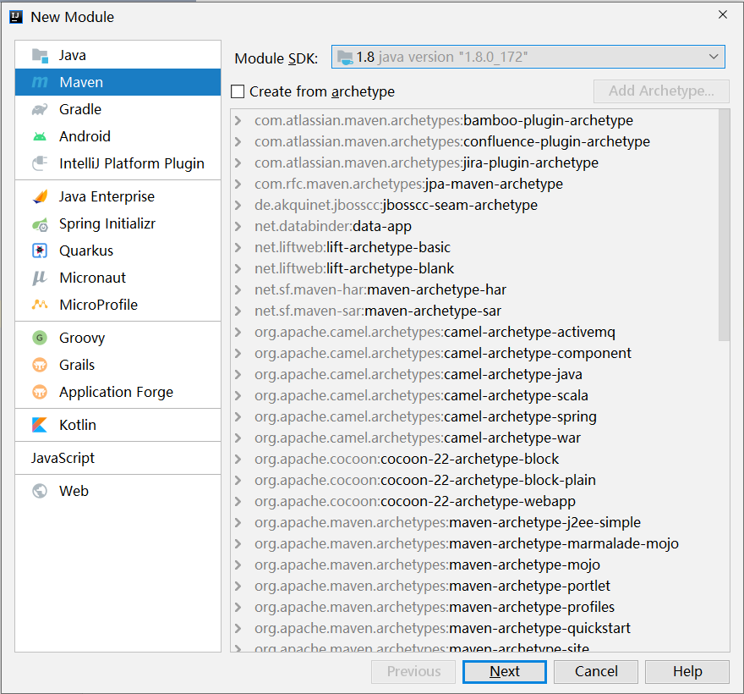The image size is (744, 694).
Task: Open the Module SDK dropdown
Action: pos(528,58)
